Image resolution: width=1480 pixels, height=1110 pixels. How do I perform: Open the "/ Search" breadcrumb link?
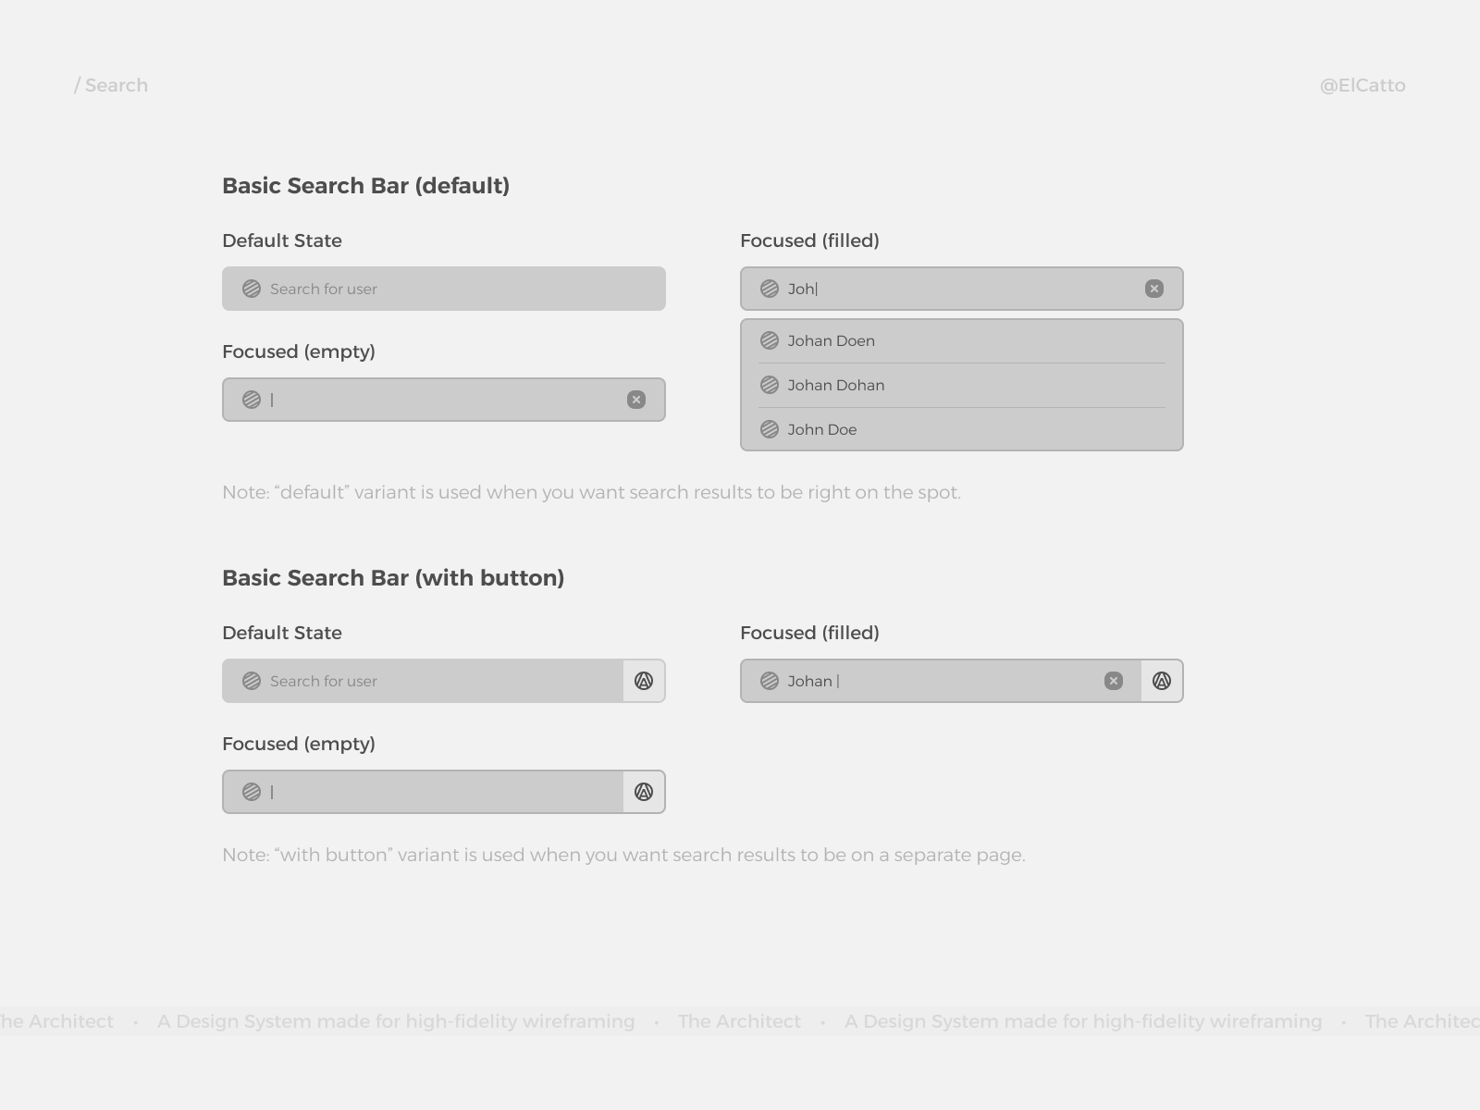111,85
